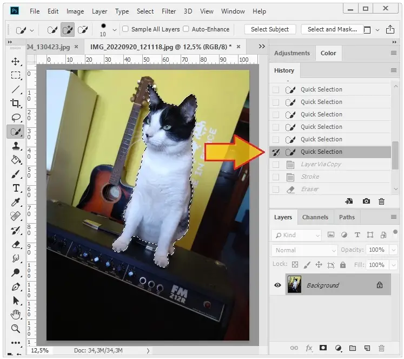Click the Select Subject button

click(270, 29)
